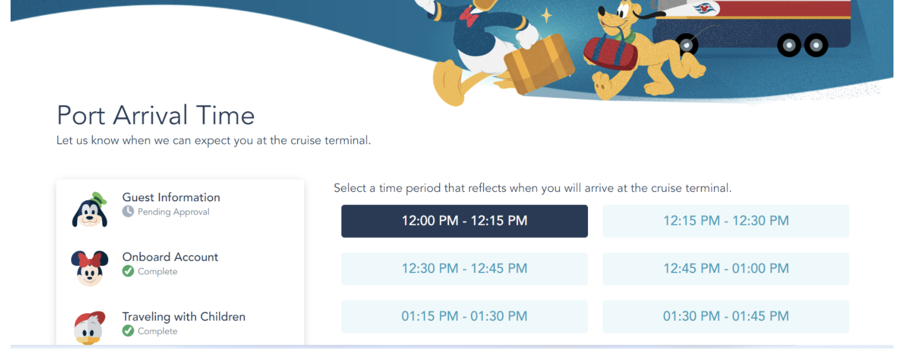897x352 pixels.
Task: Open the Traveling with Children section
Action: [184, 317]
